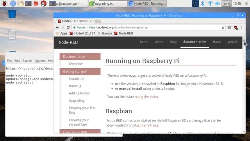
Task: Click the Node-RED site logo text
Action: coord(68,42)
